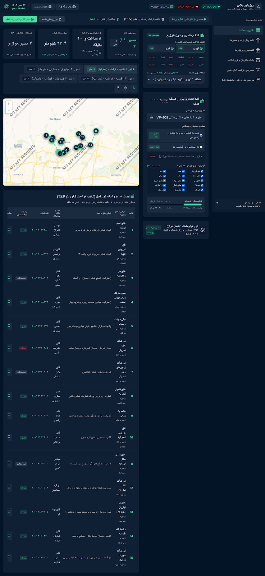Click location pin icon for store row 2
265x576 pixels.
[x=9, y=254]
